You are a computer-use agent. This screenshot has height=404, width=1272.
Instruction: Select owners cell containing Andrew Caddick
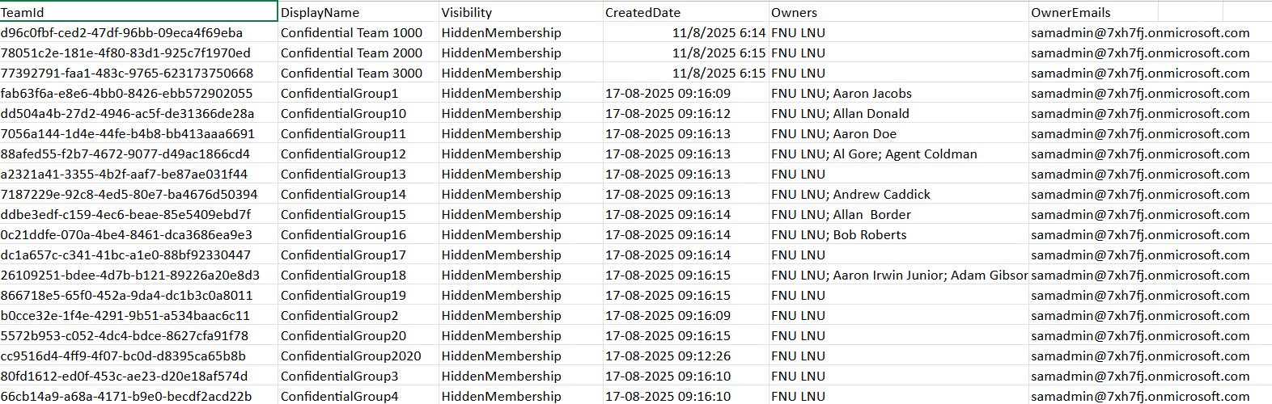897,194
